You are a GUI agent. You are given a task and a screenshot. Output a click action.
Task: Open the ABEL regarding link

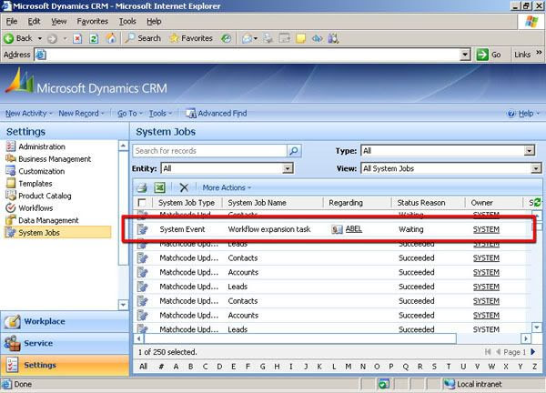click(353, 229)
